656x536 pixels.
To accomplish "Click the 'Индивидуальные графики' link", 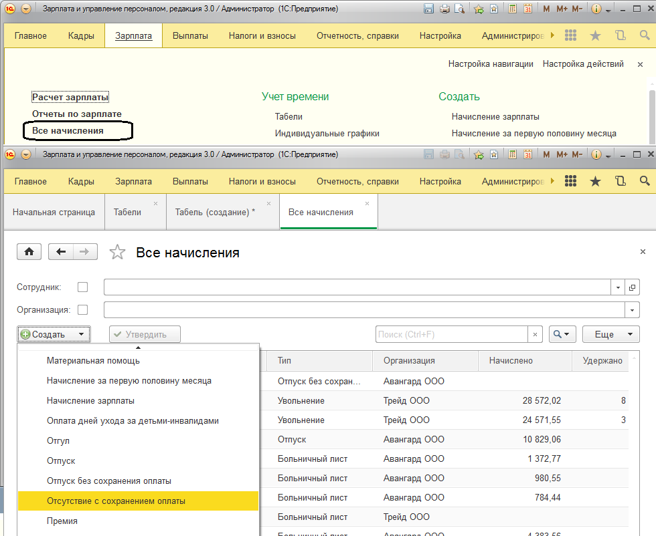I will tap(327, 133).
